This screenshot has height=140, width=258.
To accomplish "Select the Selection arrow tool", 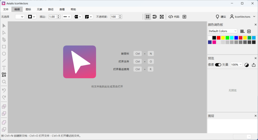I will 4,26.
